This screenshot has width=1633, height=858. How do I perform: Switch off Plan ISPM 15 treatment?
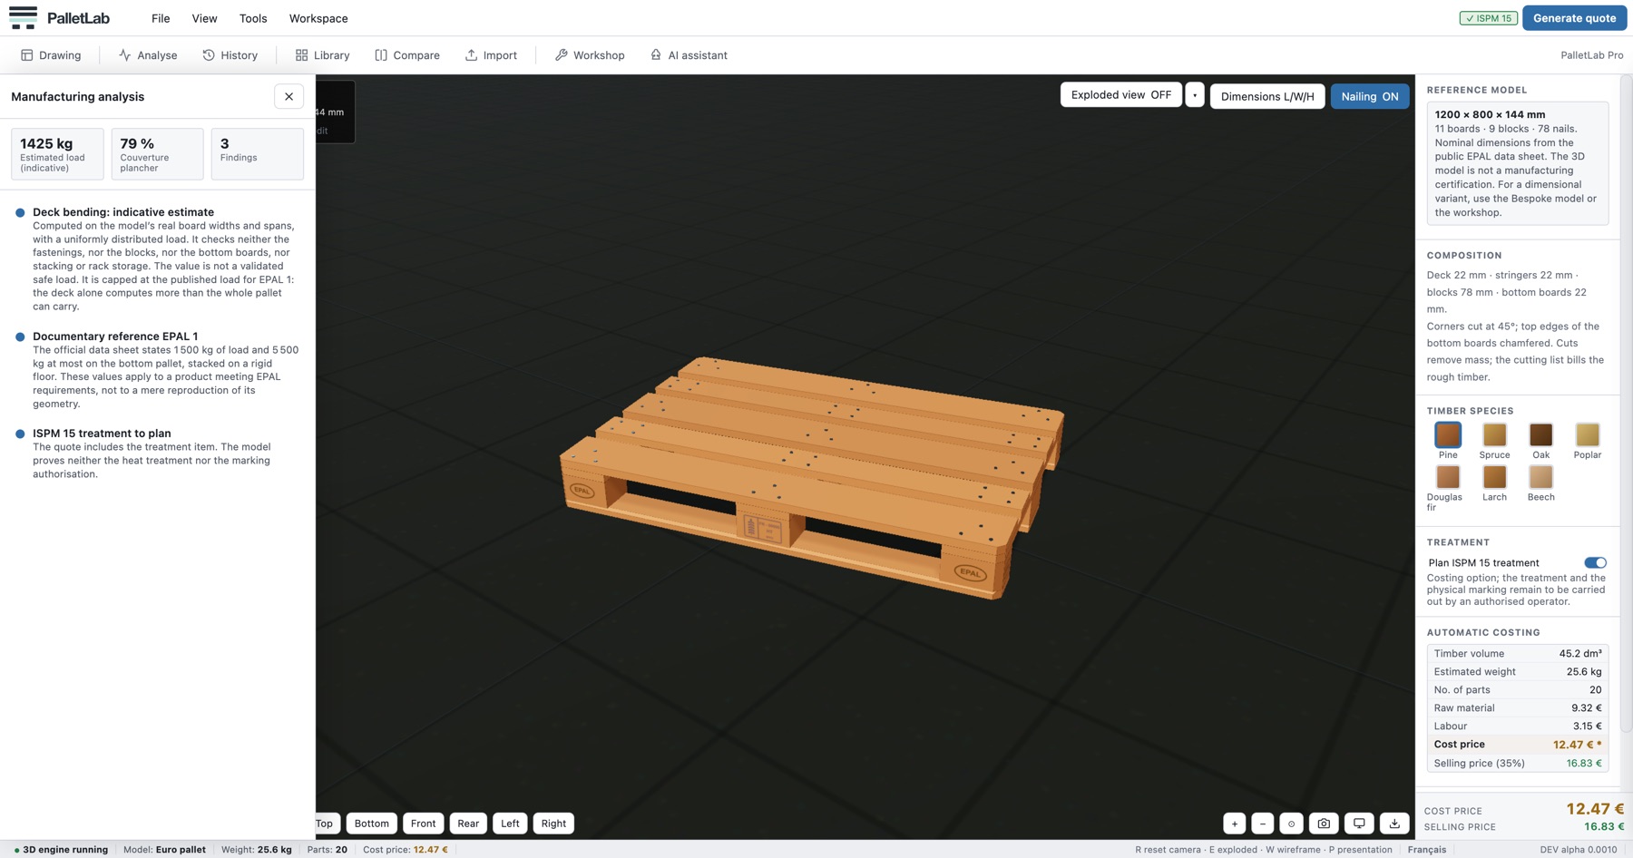pyautogui.click(x=1595, y=562)
